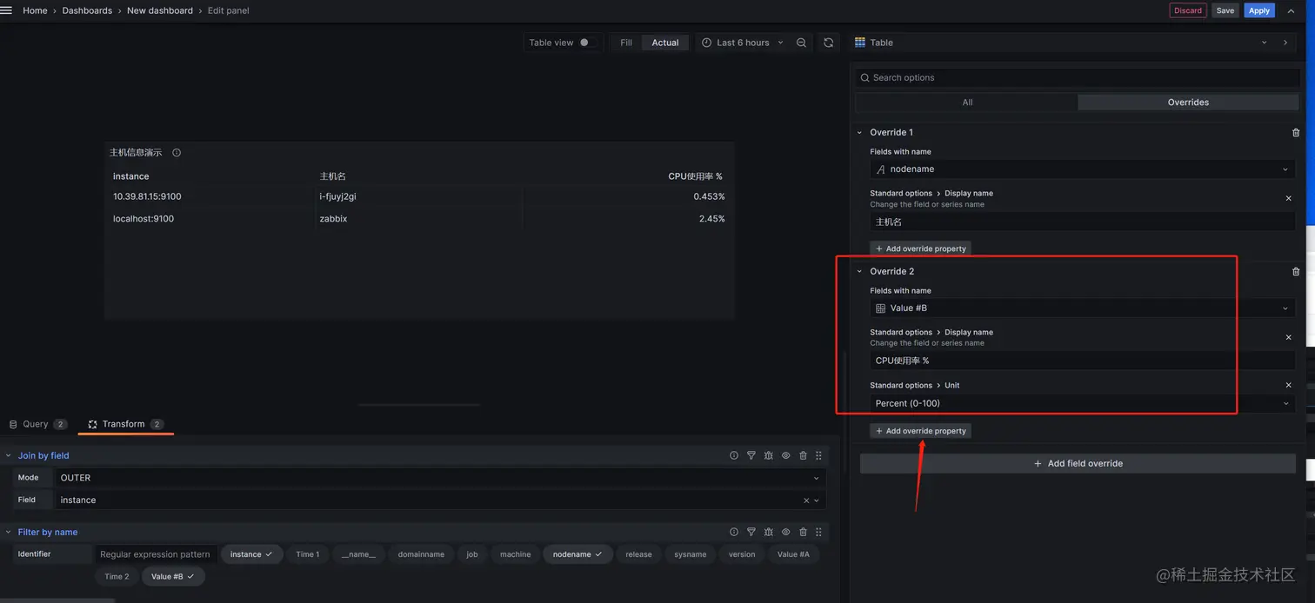Select the Value #A field chip
This screenshot has height=603, width=1315.
(x=793, y=554)
